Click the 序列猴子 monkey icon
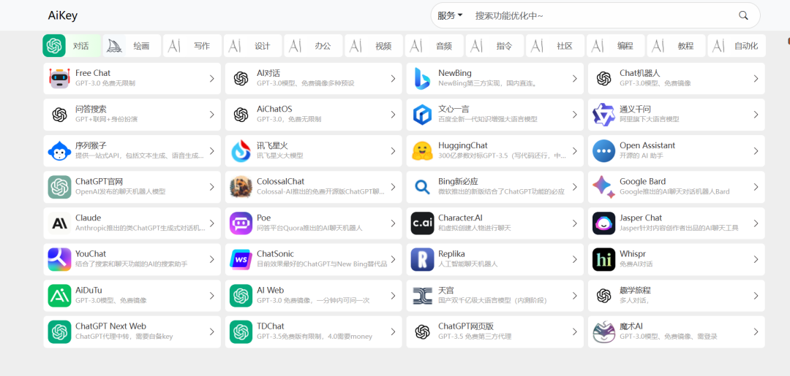Screen dimensions: 790x376 point(59,151)
